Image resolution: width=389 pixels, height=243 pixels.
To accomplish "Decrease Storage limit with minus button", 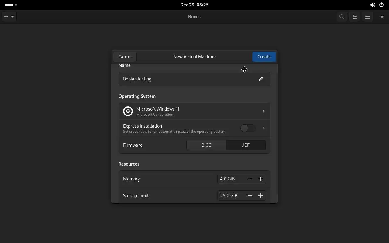I will (250, 196).
